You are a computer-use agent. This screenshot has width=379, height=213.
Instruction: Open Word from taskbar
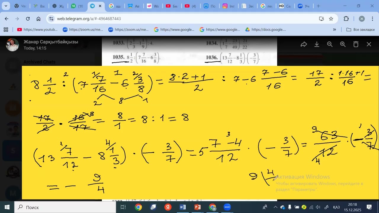183,207
